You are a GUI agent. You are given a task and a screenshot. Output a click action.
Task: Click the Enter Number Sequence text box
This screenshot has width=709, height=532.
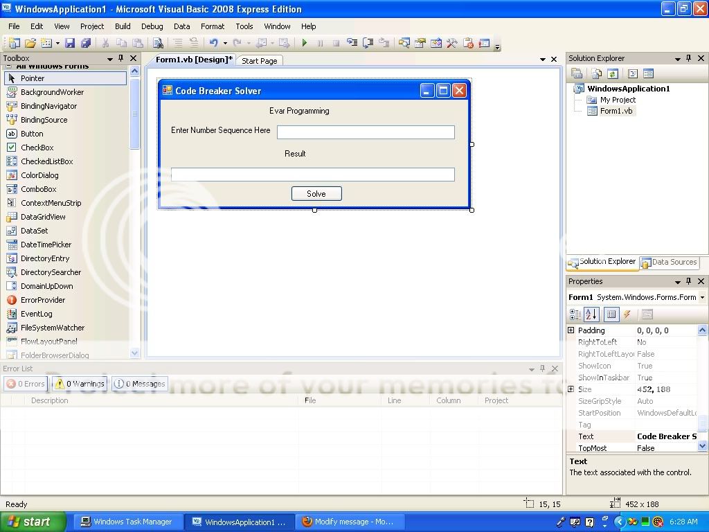(x=366, y=132)
